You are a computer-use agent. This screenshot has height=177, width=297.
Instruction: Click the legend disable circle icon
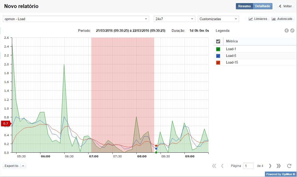292,30
